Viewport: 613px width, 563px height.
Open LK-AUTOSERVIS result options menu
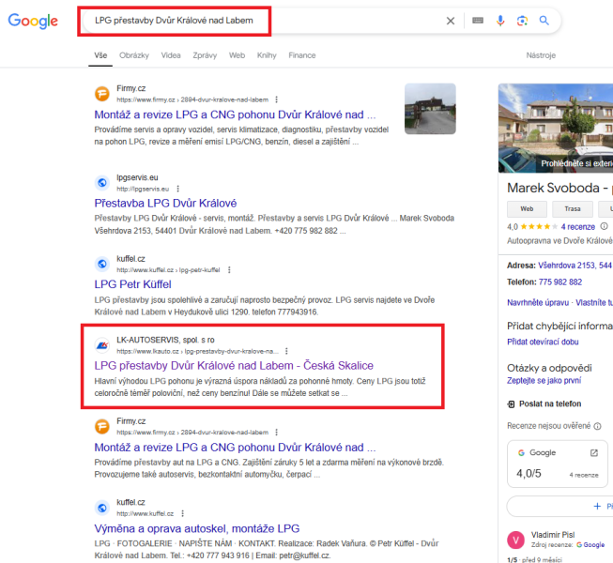pos(286,351)
